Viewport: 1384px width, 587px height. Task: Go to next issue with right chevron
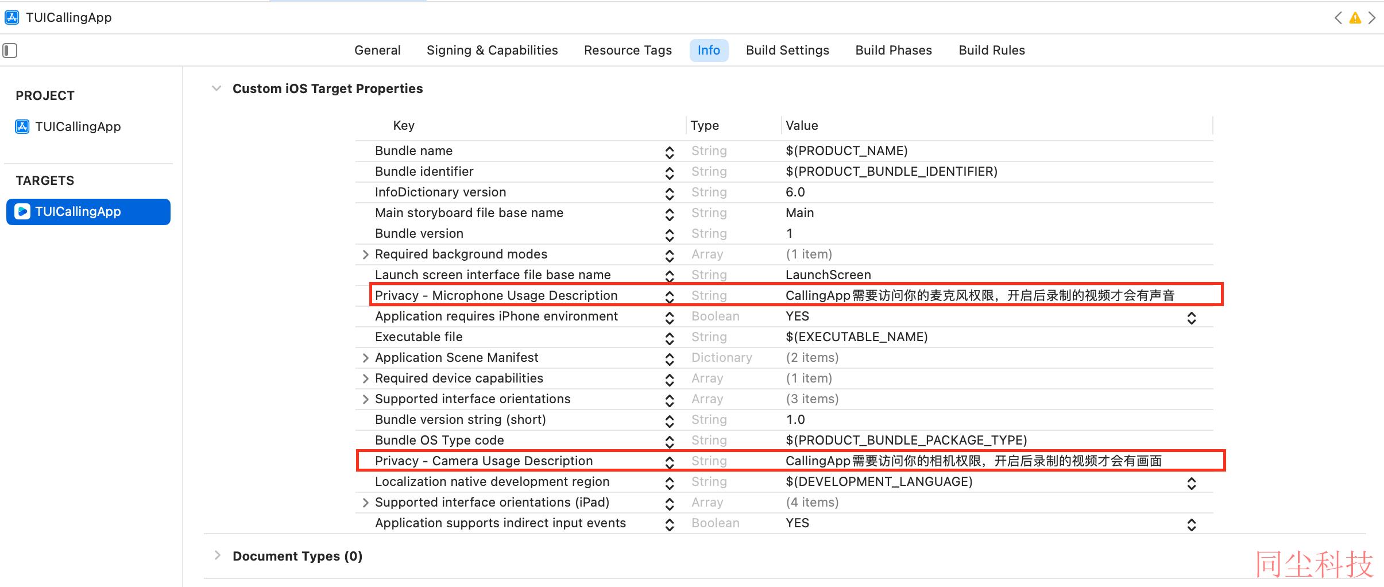(x=1372, y=18)
